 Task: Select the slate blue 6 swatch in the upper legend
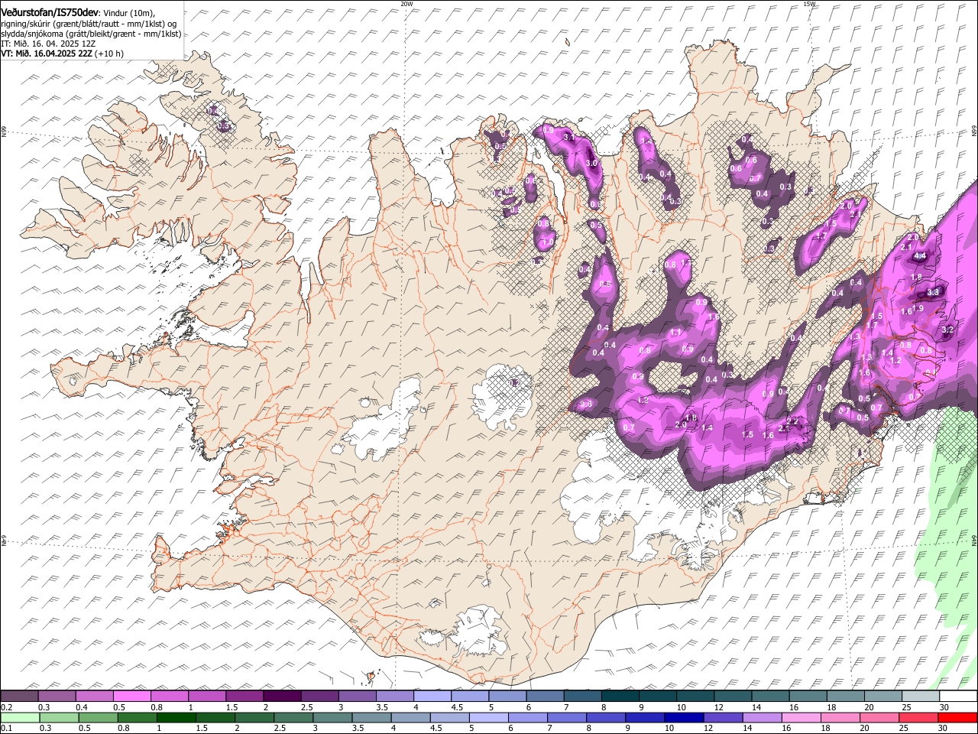545,696
